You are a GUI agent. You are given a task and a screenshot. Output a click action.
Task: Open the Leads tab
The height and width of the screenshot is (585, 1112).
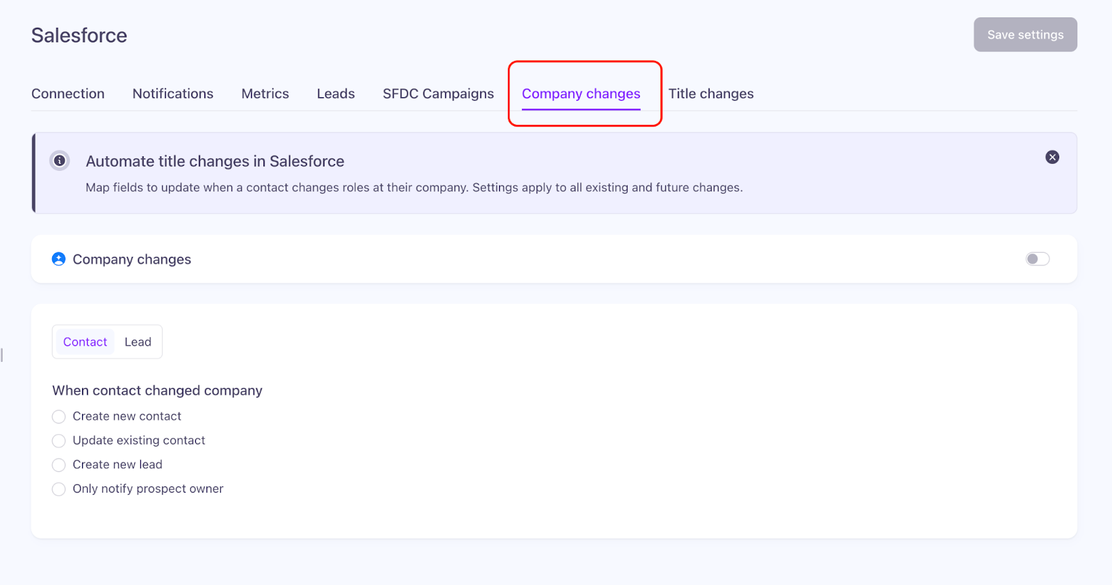(336, 94)
